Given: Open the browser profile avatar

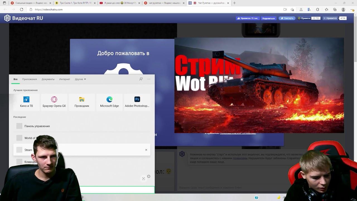Looking at the screenshot, I should tap(343, 9).
